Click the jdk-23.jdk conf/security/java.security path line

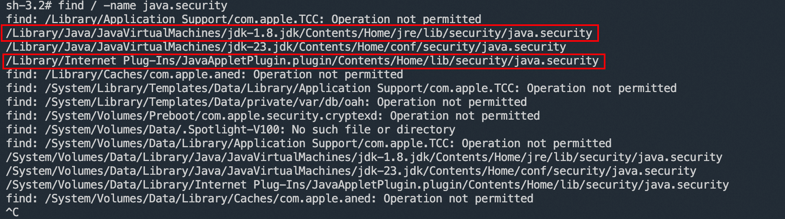coord(286,47)
